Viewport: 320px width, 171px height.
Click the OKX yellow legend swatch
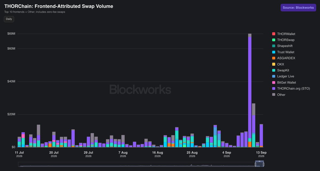273,64
